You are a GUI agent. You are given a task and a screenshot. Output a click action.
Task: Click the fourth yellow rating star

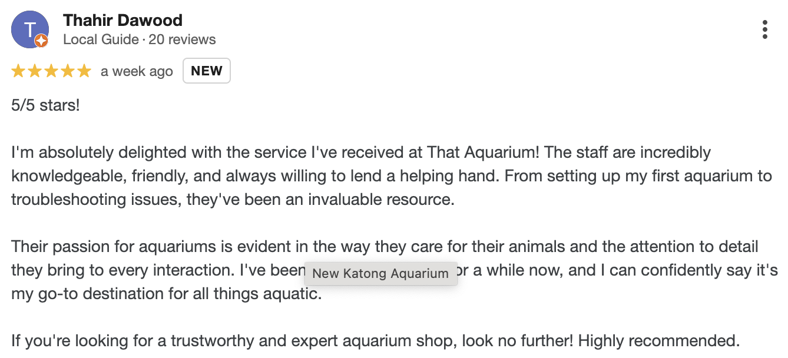68,71
